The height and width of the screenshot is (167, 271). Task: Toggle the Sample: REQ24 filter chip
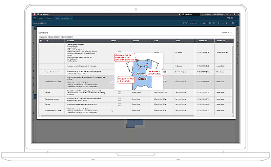point(54,37)
